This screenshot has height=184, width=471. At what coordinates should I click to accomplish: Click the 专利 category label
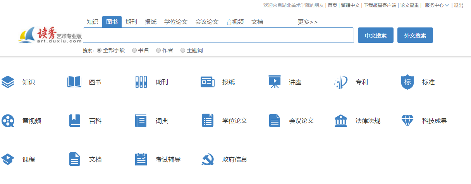(x=362, y=82)
